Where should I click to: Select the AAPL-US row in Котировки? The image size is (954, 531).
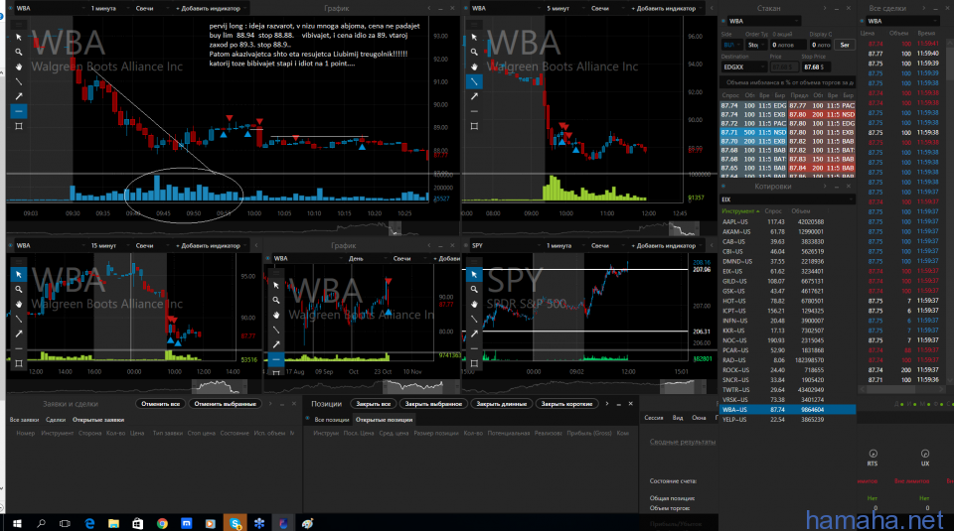pyautogui.click(x=787, y=222)
